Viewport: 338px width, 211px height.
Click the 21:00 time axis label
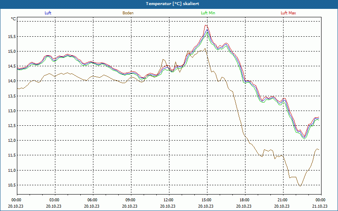click(x=283, y=200)
